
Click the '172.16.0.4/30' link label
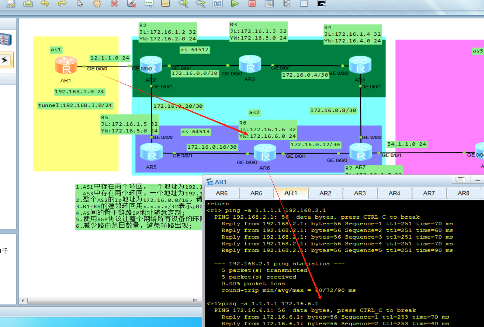(x=305, y=75)
